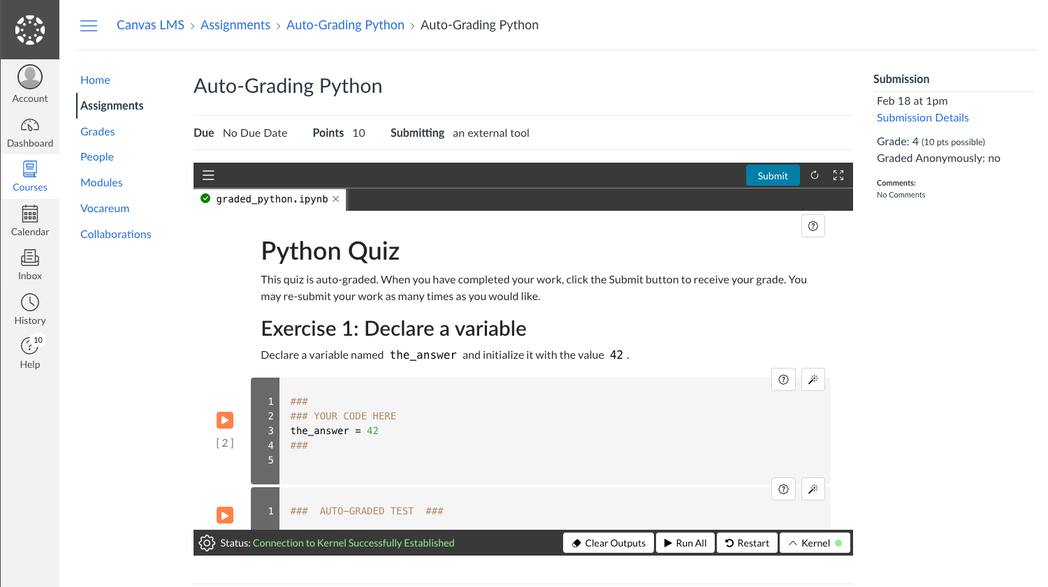Image resolution: width=1048 pixels, height=587 pixels.
Task: Open help for the first code cell
Action: pyautogui.click(x=783, y=380)
